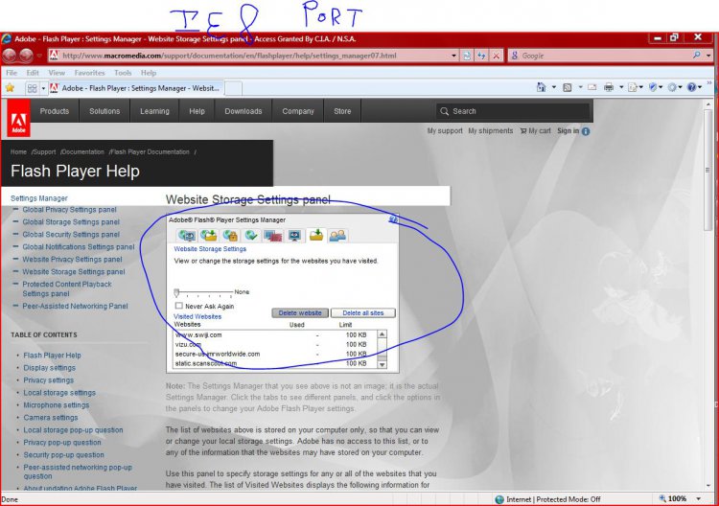
Task: Click the browser Forward arrow button
Action: click(x=26, y=56)
